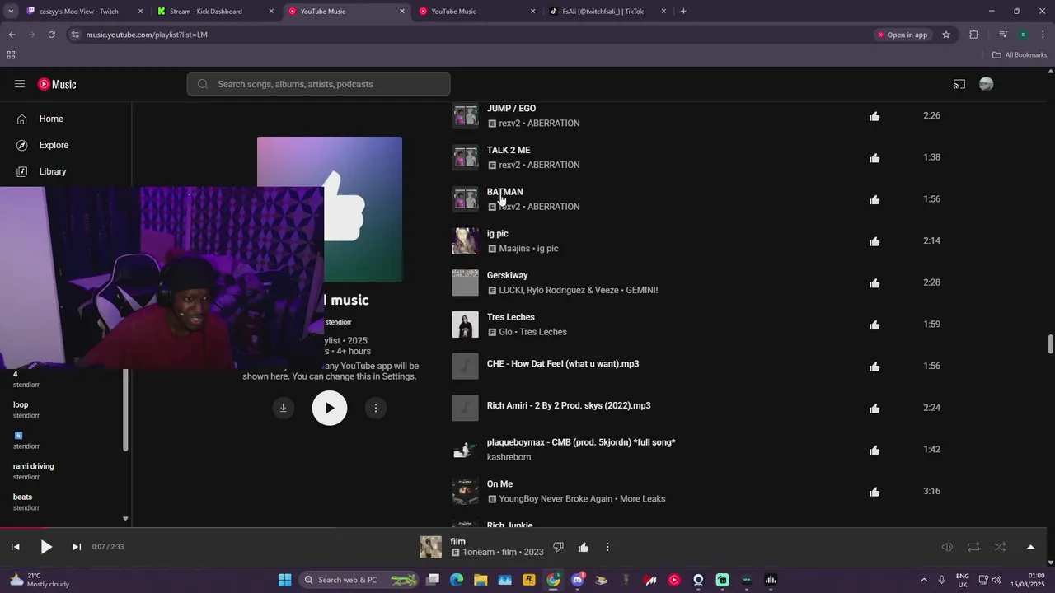Open the browser extensions menu

tap(974, 35)
